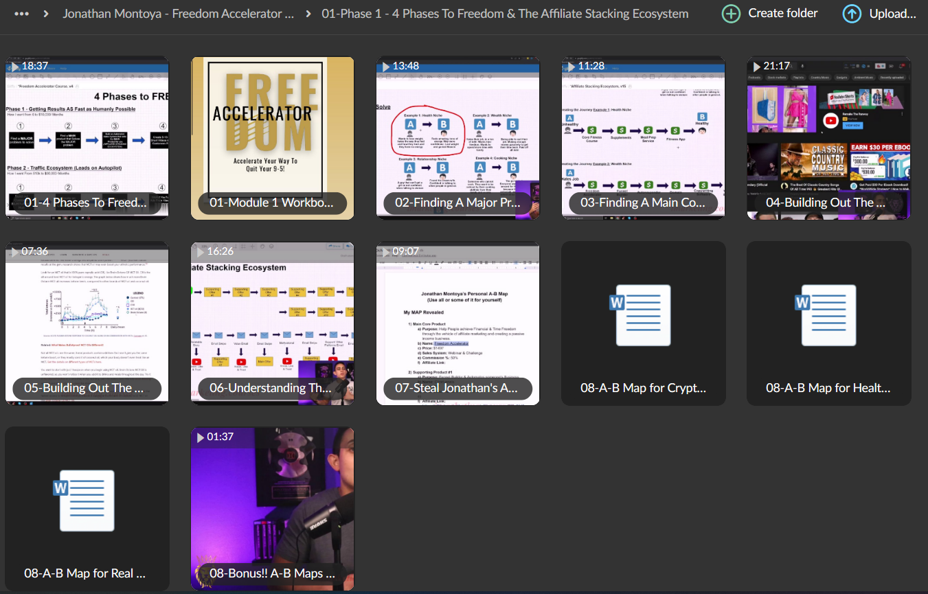Click the three-dots breadcrumb overflow icon
Viewport: 928px width, 594px height.
tap(21, 14)
